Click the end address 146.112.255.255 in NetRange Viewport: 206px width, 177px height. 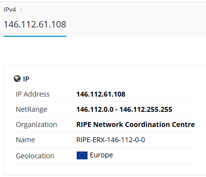[x=146, y=109]
